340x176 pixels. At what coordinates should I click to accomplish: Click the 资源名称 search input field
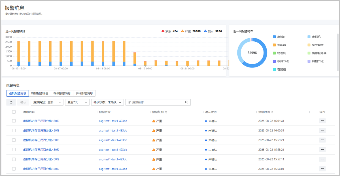point(157,102)
